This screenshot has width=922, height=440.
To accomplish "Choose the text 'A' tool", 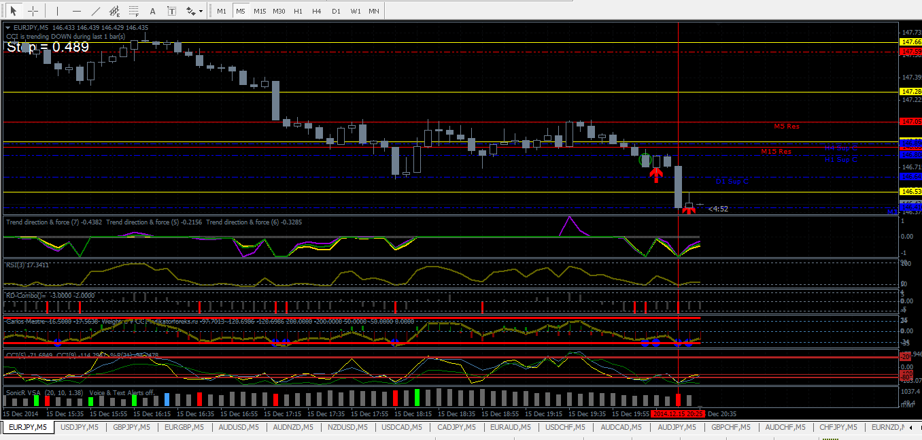I will (153, 11).
